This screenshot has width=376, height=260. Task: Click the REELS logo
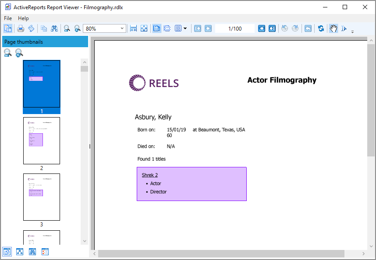(154, 83)
